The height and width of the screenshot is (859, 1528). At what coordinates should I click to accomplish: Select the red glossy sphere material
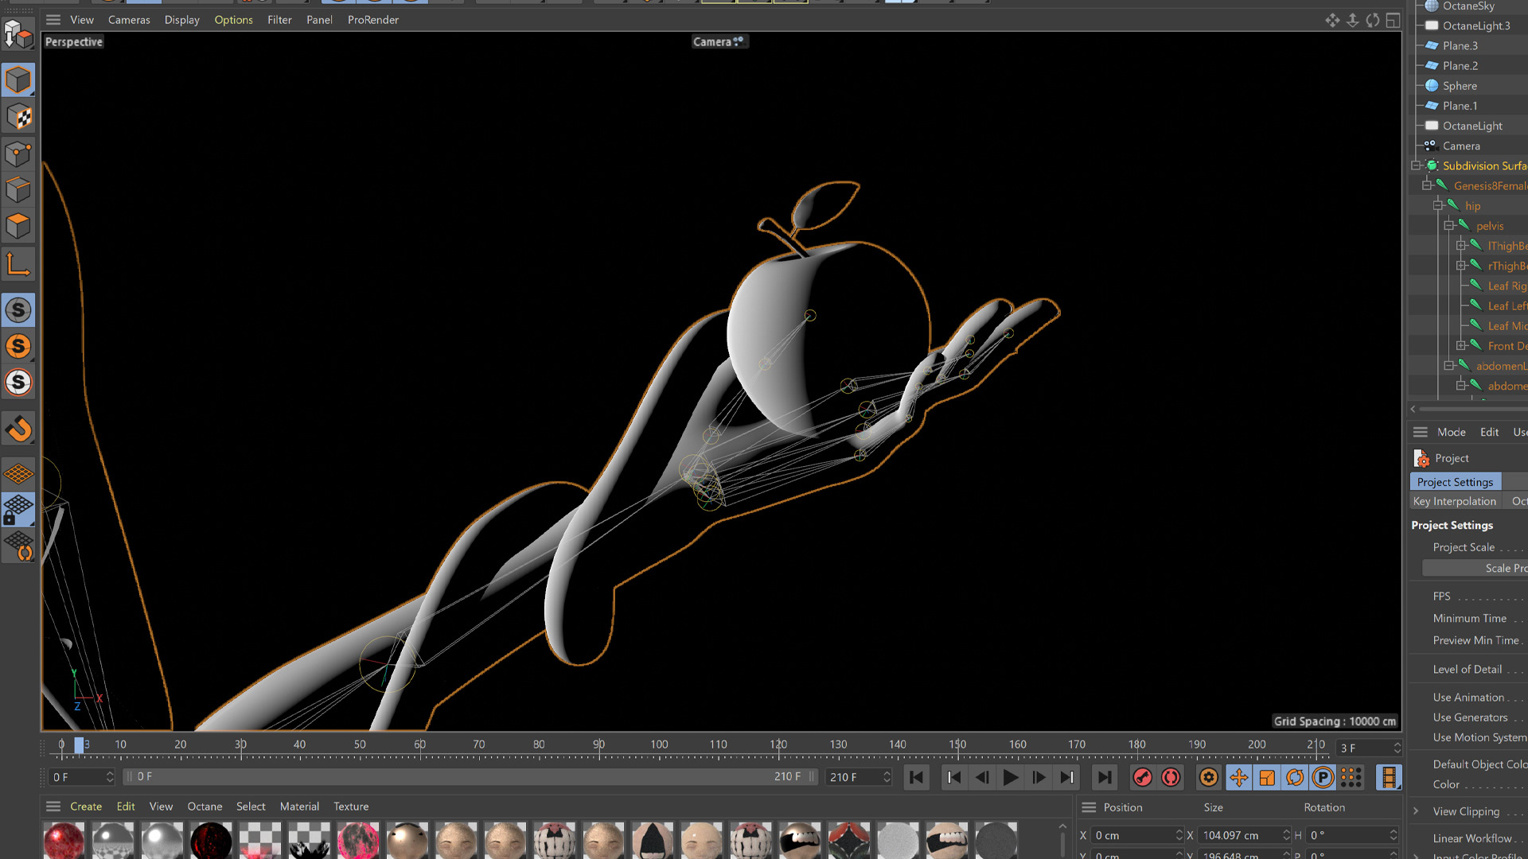[64, 840]
